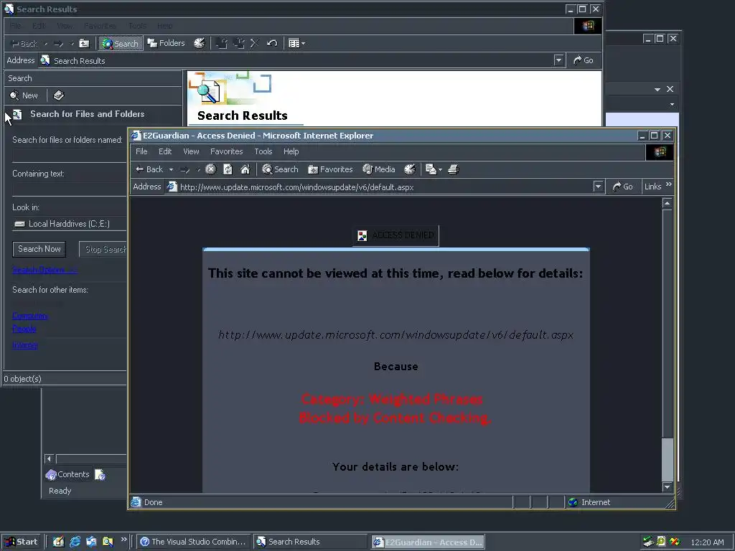Image resolution: width=735 pixels, height=551 pixels.
Task: Open the View menu in Internet Explorer
Action: 191,151
